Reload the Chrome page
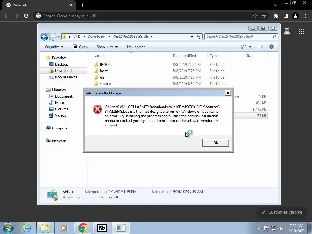Screen dimensions: 312x234 pos(26,16)
